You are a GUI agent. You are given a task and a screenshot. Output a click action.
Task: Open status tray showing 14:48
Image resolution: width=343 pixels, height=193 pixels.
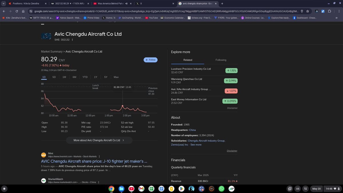pyautogui.click(x=333, y=189)
